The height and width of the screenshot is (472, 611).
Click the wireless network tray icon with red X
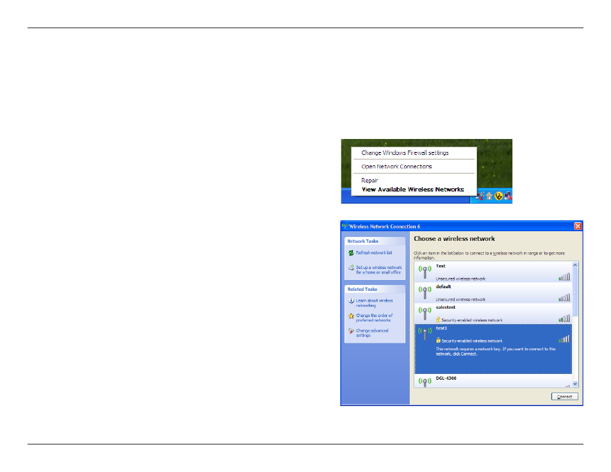coord(480,196)
